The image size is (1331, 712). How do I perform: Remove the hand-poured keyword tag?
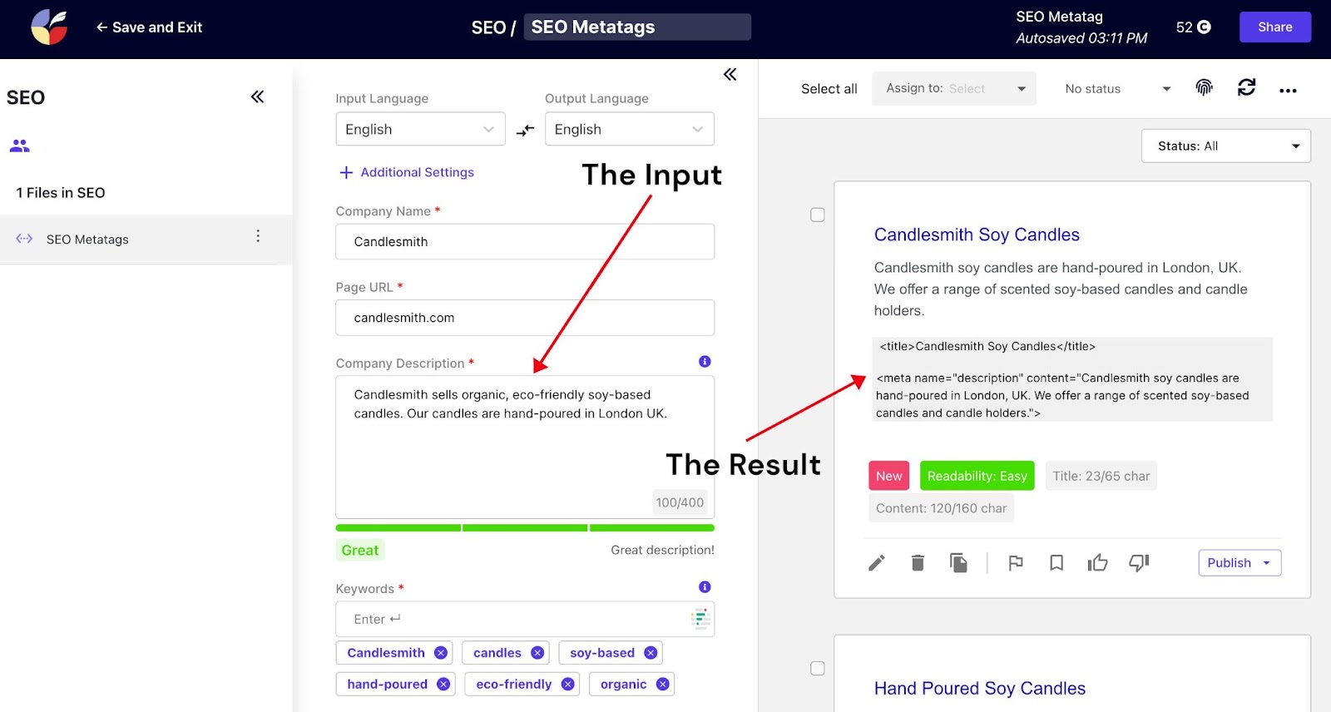tap(443, 684)
